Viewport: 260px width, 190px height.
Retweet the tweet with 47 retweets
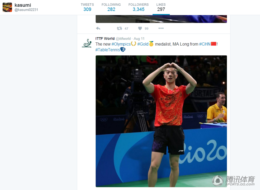coord(119,28)
